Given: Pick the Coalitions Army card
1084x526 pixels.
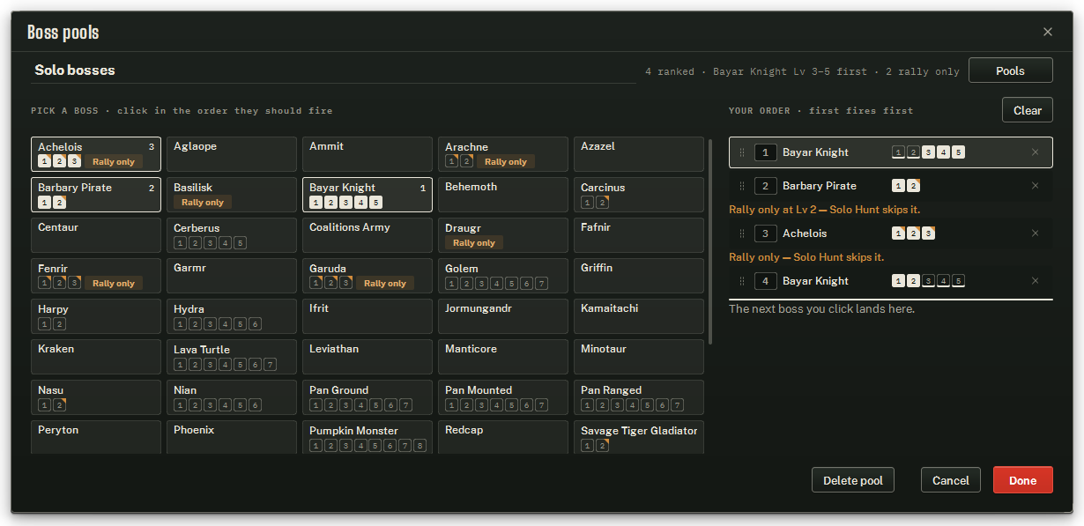Looking at the screenshot, I should click(368, 235).
